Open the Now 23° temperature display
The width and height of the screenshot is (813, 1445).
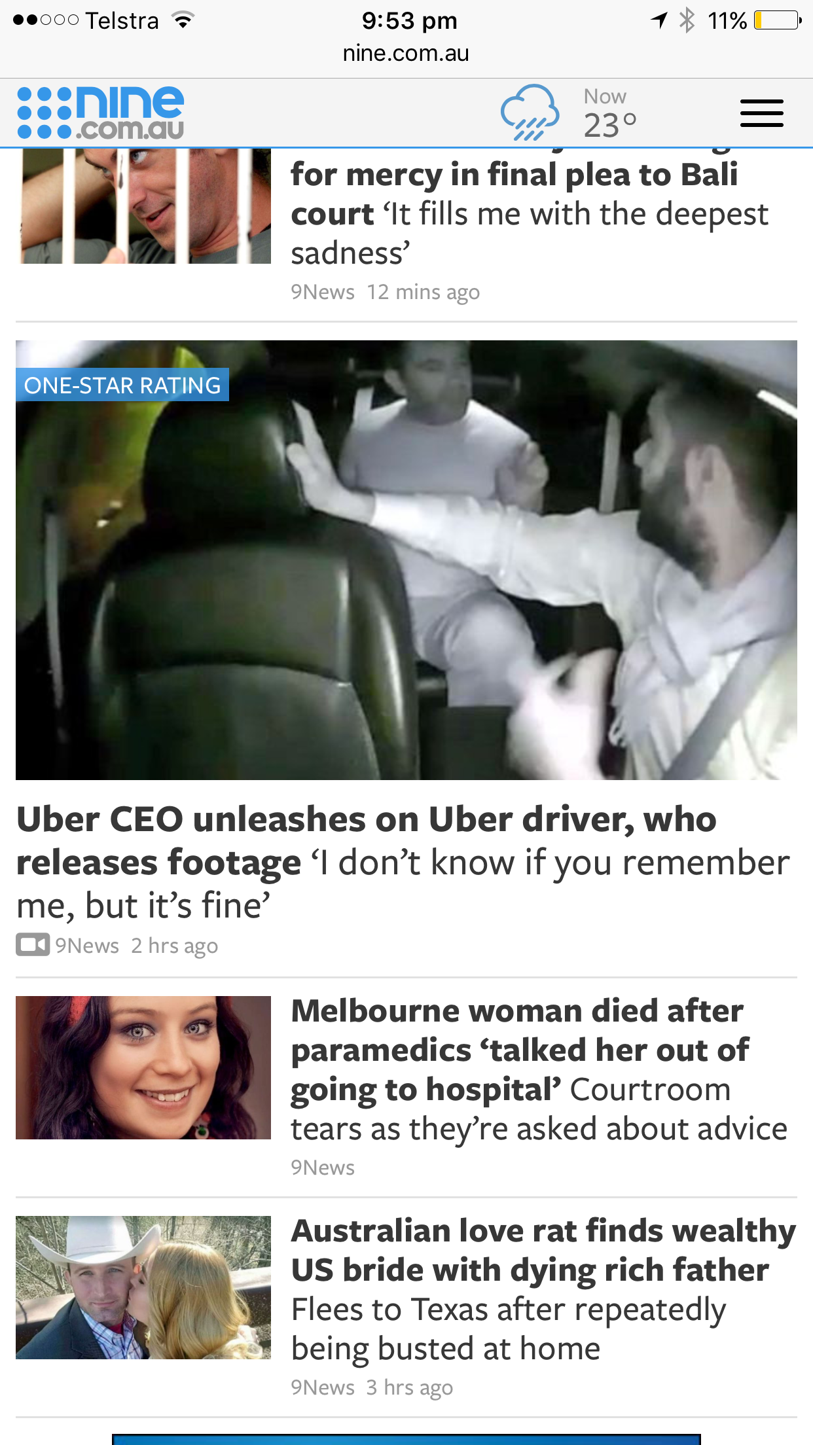coord(609,113)
